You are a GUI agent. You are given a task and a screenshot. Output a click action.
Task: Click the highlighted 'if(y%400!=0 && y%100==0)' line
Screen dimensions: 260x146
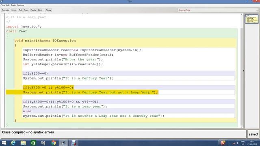48,88
